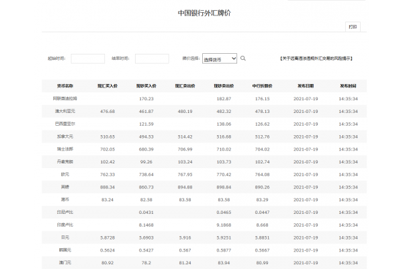Click the value 0.5877 in the table
Image resolution: width=403 pixels, height=269 pixels.
tap(224, 250)
